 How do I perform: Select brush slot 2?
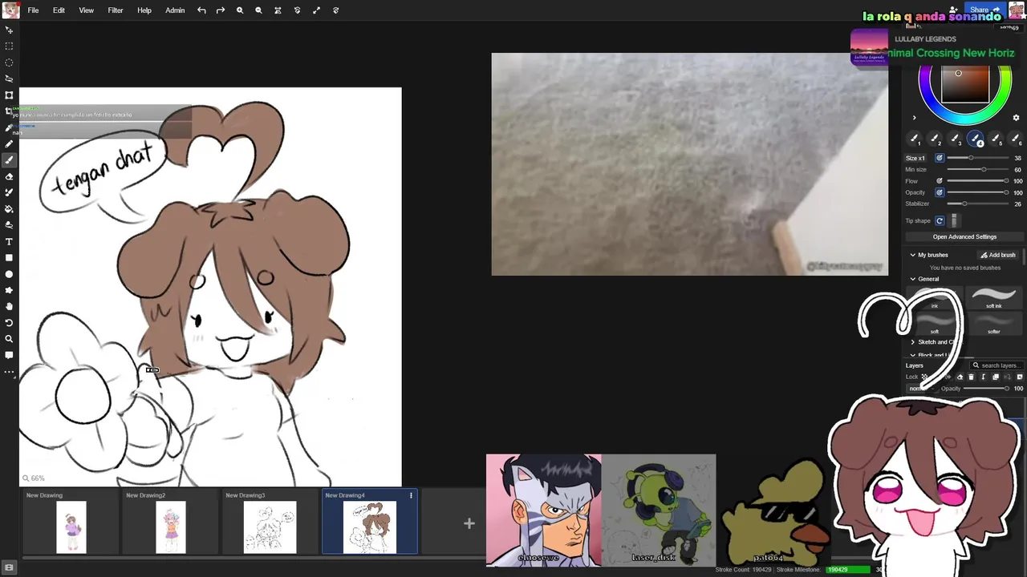[935, 139]
